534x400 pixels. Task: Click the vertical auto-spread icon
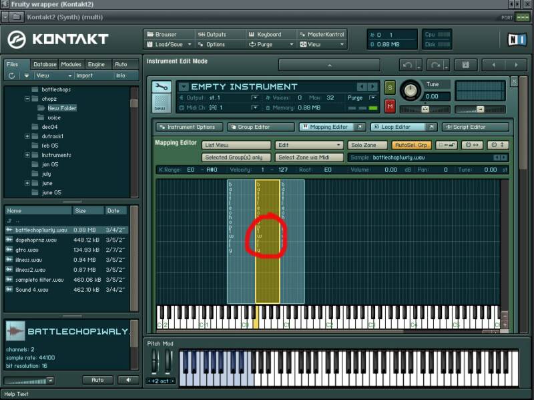pos(497,145)
